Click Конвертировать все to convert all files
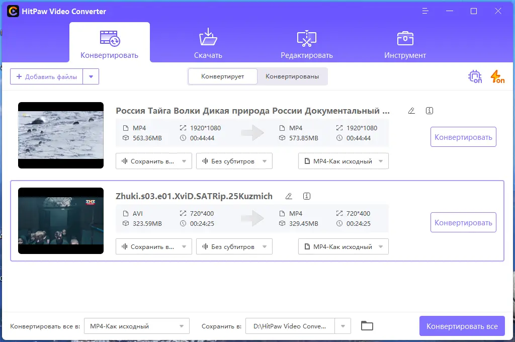Image resolution: width=515 pixels, height=342 pixels. (x=462, y=326)
